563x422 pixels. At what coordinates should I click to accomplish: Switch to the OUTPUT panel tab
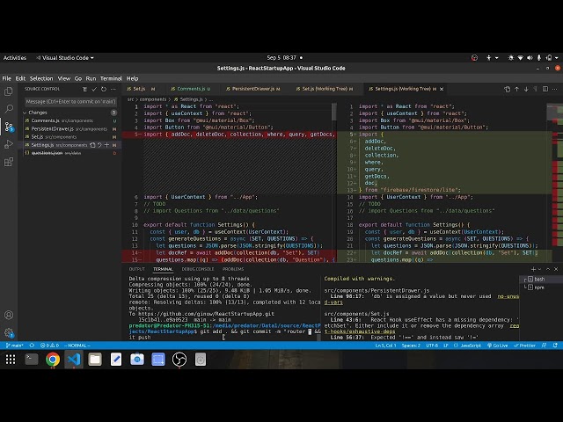(x=136, y=269)
